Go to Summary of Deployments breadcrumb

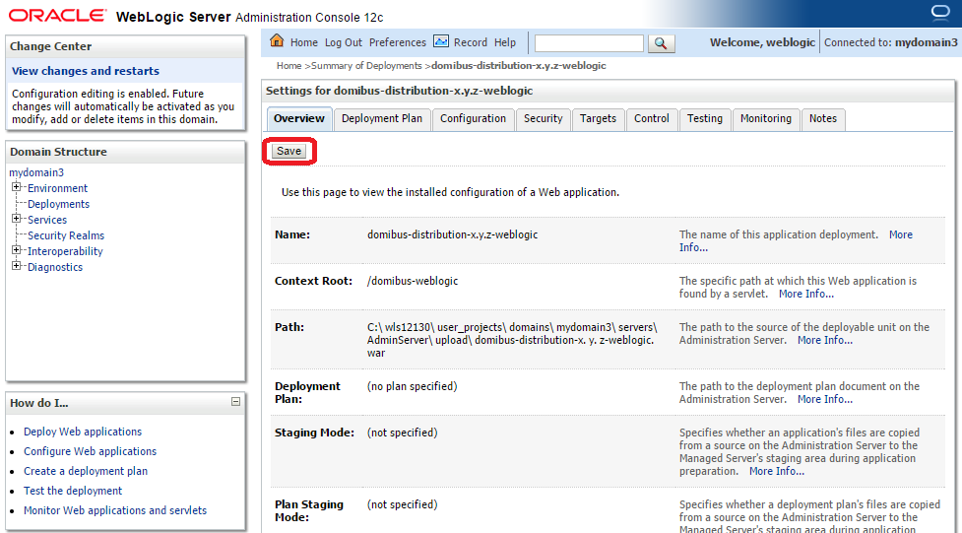[367, 66]
